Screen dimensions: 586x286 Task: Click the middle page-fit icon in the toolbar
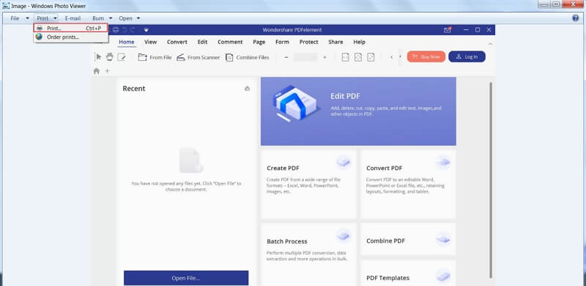[x=358, y=57]
